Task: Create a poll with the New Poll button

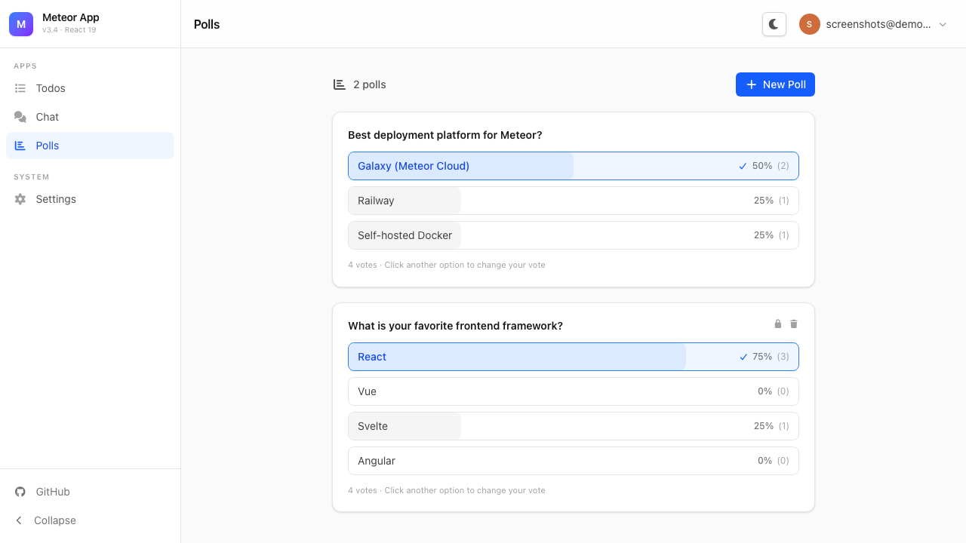Action: (775, 84)
